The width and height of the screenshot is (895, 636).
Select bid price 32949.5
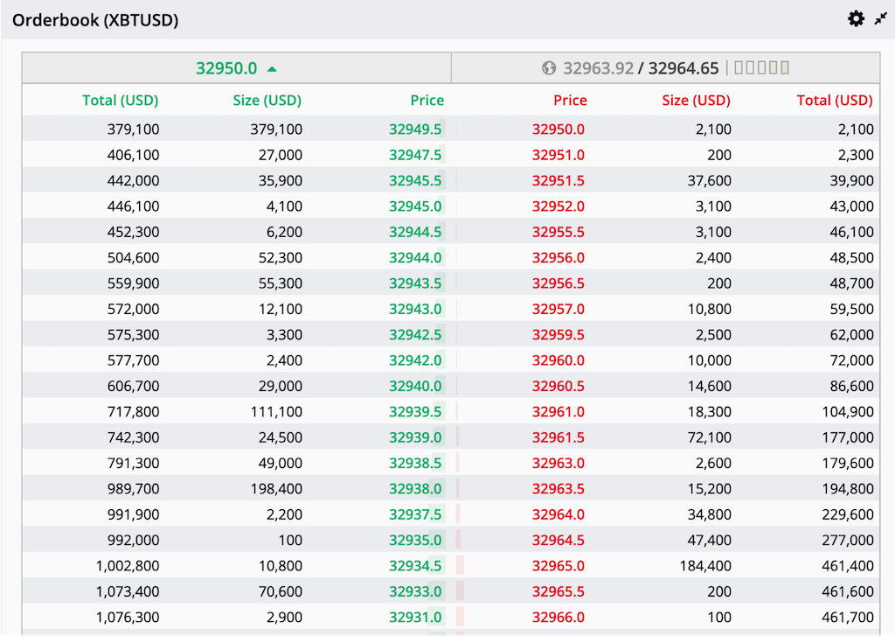[x=415, y=129]
